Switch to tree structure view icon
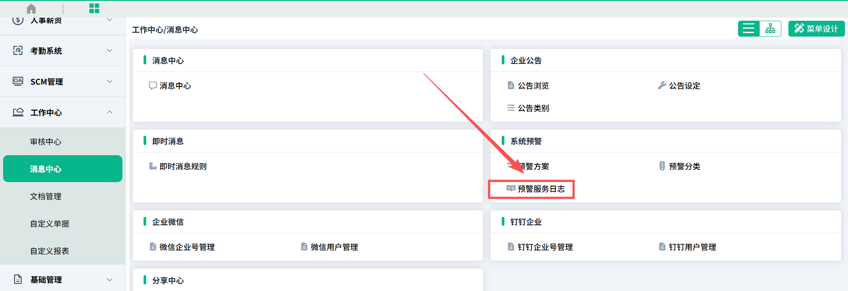The height and width of the screenshot is (291, 848). coord(770,29)
